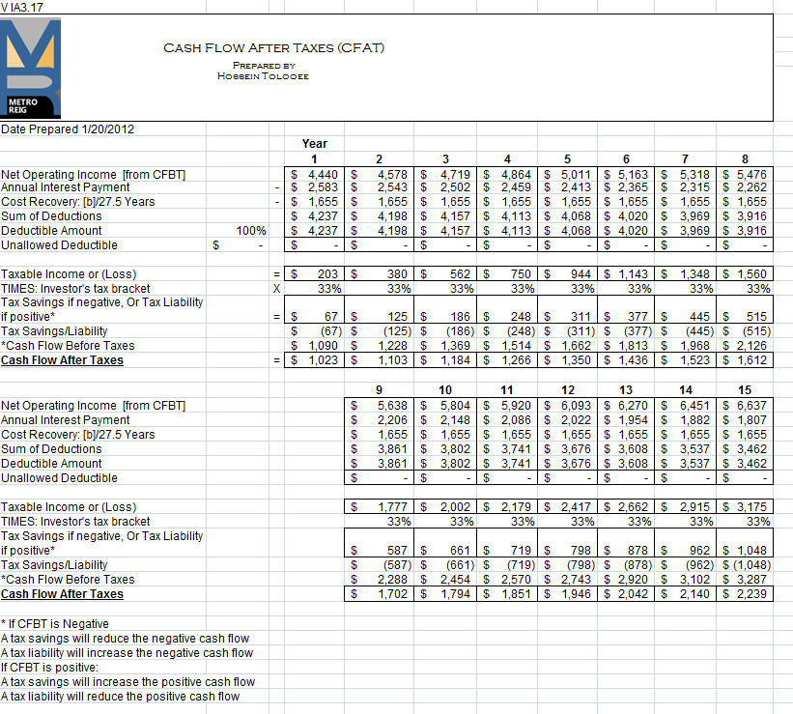Select the 'V IA3.17' cell

(22, 7)
